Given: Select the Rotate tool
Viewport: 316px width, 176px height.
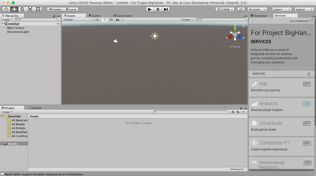Looking at the screenshot, I should click(x=22, y=10).
